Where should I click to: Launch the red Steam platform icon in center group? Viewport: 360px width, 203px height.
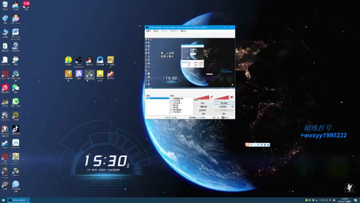coord(110,74)
